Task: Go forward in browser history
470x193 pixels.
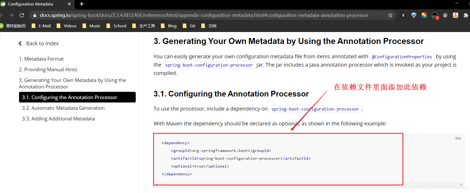Action: 11,15
